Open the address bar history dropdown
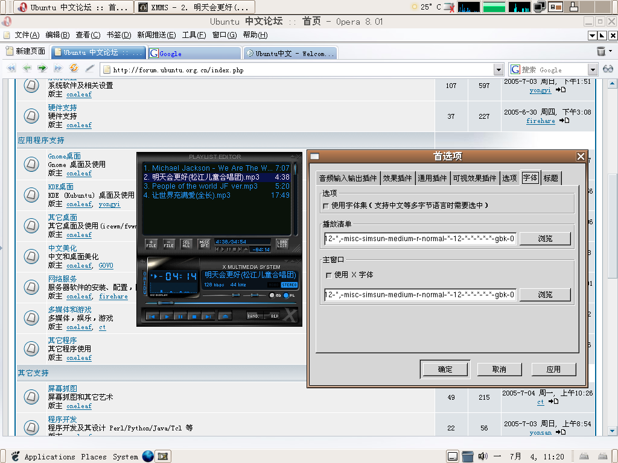 (499, 70)
